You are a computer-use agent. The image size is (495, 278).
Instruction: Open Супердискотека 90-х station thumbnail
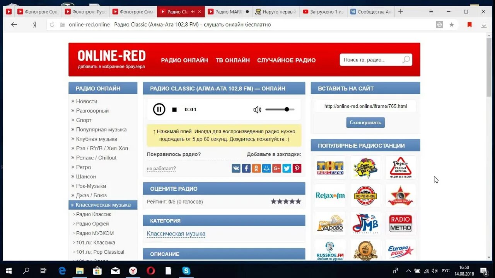click(365, 168)
